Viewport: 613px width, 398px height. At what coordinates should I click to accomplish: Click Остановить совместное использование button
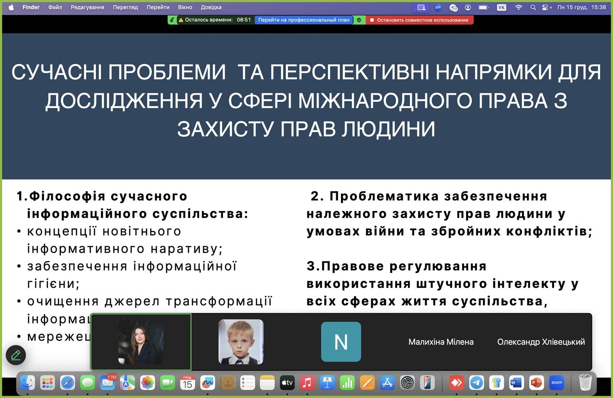point(420,20)
